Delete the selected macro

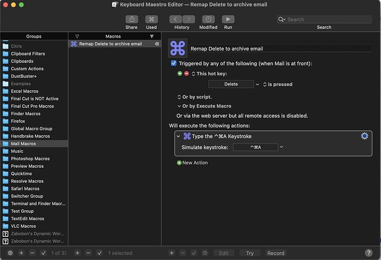(88, 253)
